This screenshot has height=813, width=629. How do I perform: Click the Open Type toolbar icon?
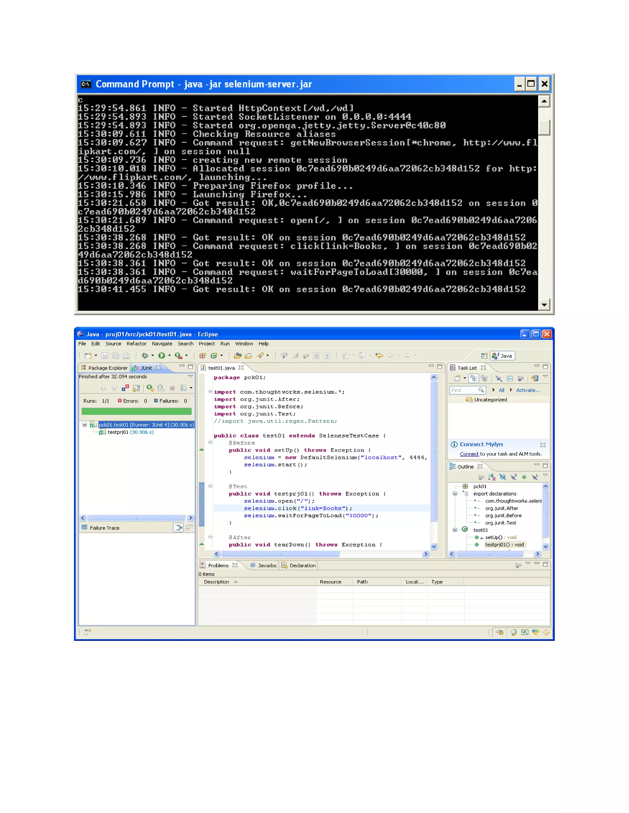(237, 356)
